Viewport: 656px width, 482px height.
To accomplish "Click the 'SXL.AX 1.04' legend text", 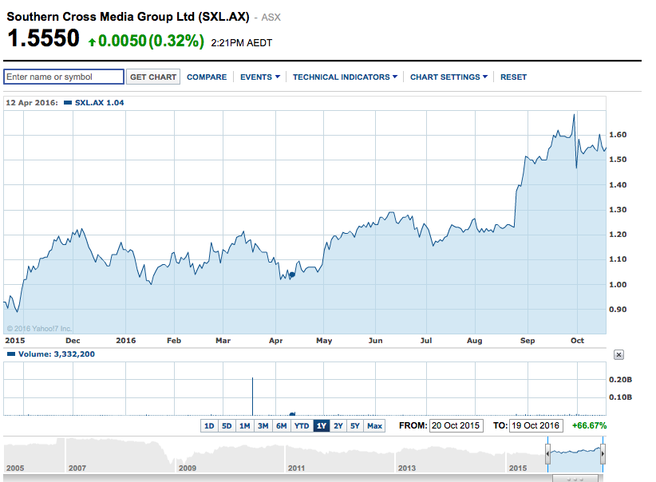I will coord(99,102).
